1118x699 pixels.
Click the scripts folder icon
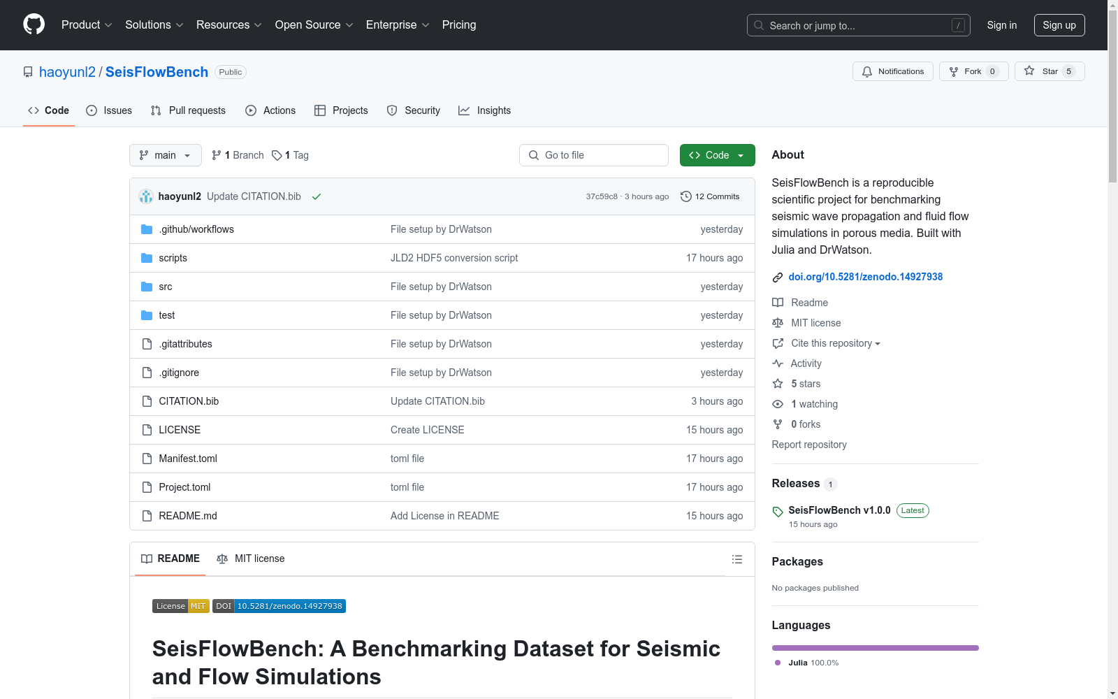(147, 258)
